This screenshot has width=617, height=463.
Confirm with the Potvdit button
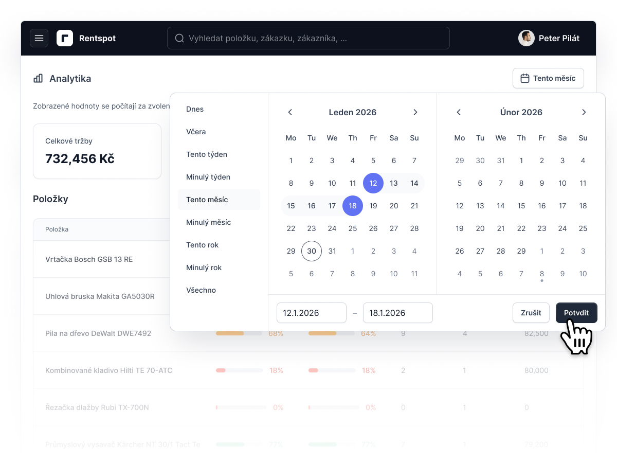click(x=576, y=313)
